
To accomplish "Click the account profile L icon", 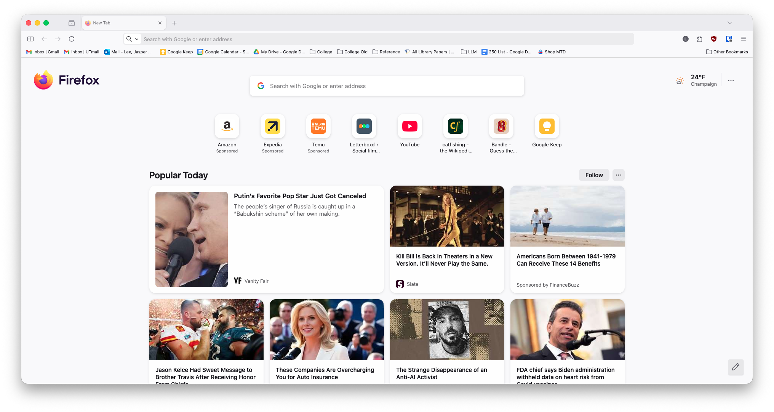I will click(685, 39).
